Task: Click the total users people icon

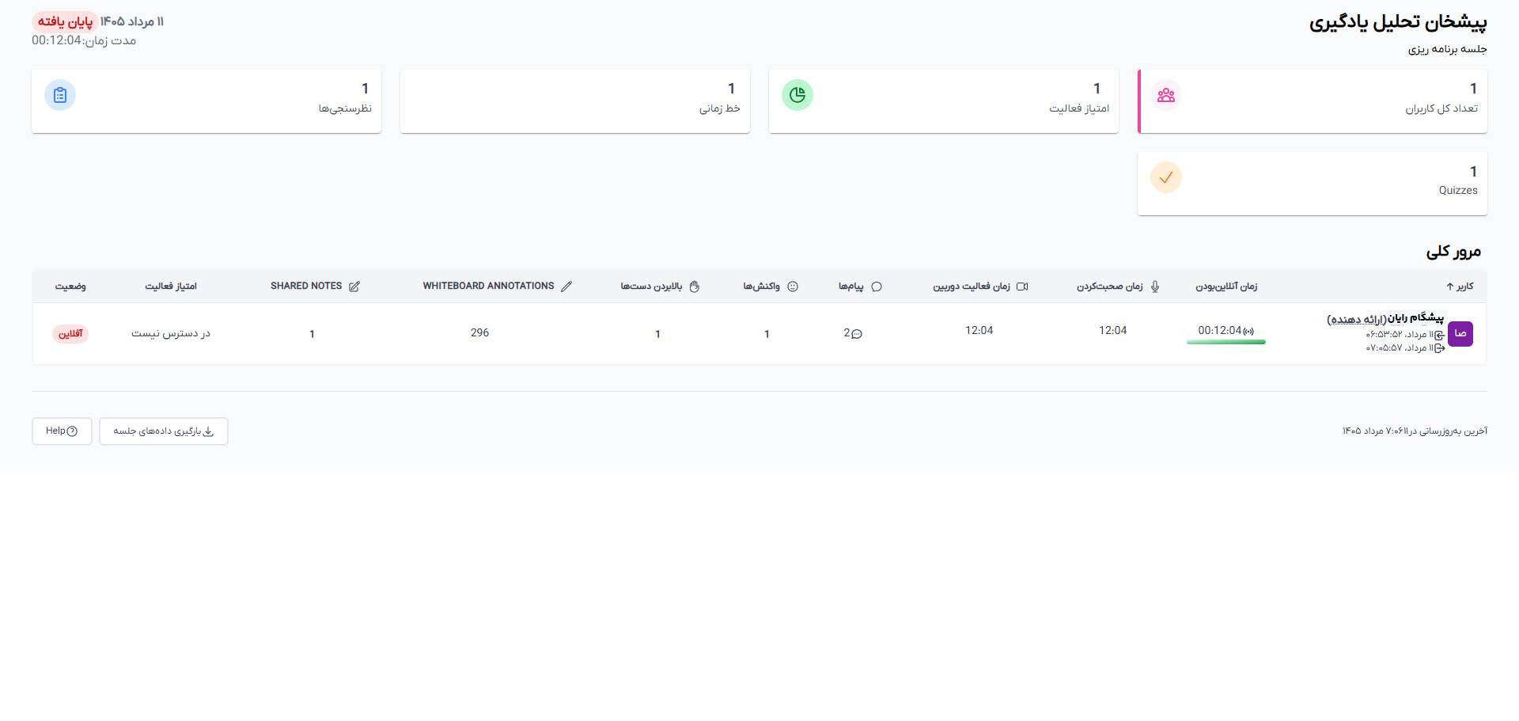Action: click(x=1166, y=95)
